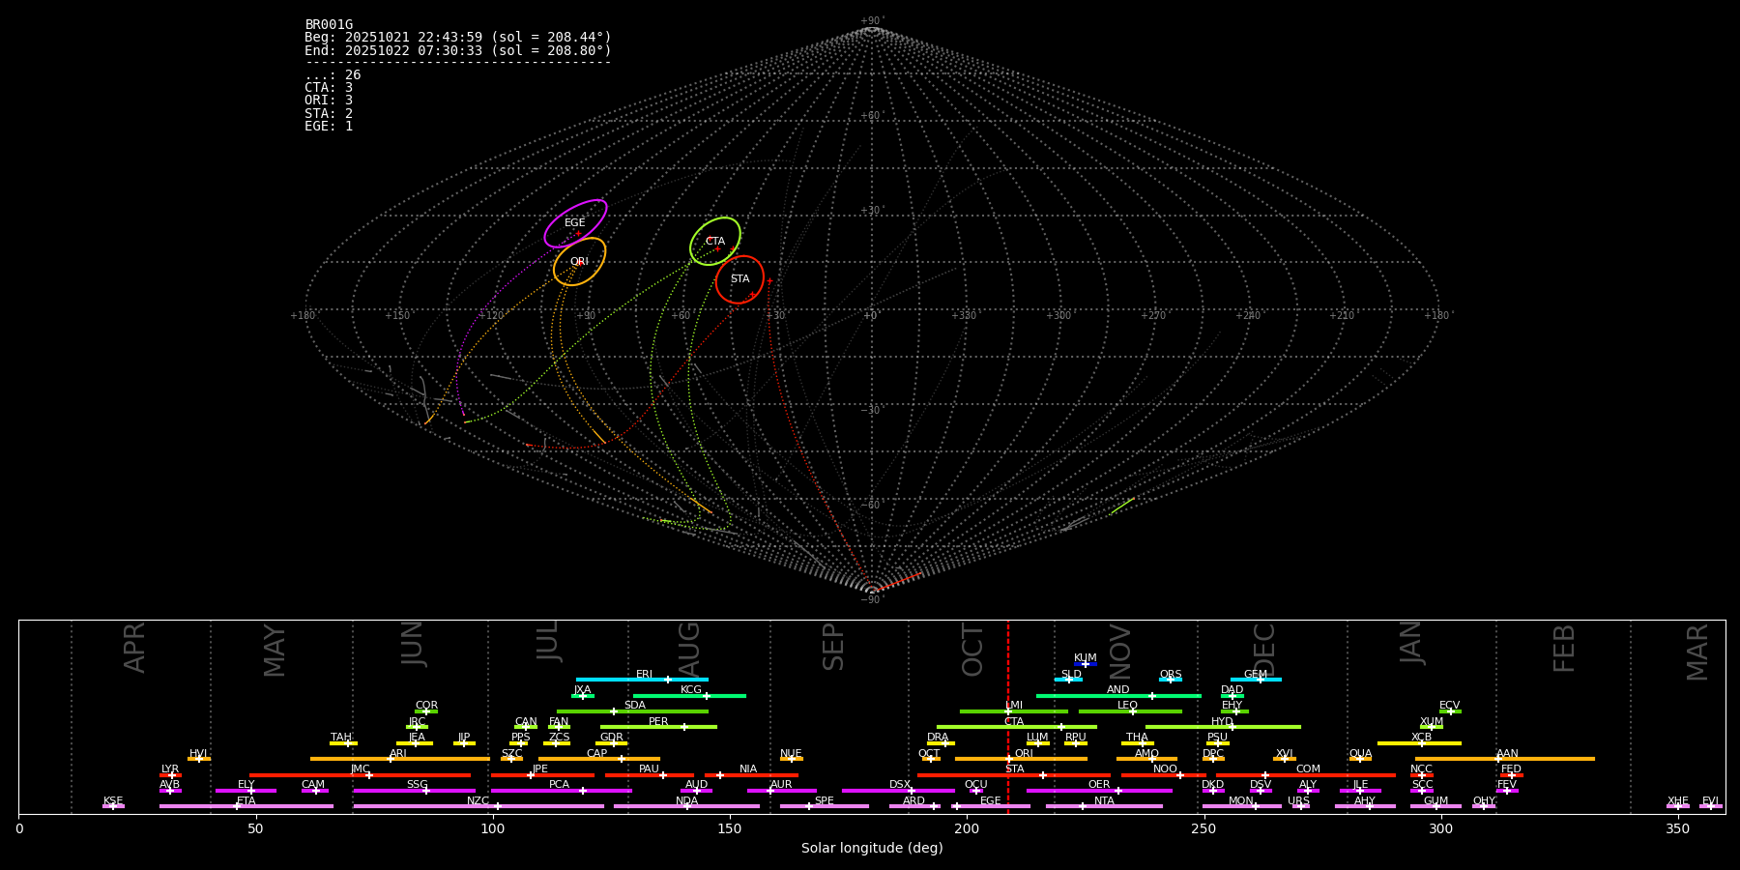Click the OCT month label in the timeline

click(972, 650)
